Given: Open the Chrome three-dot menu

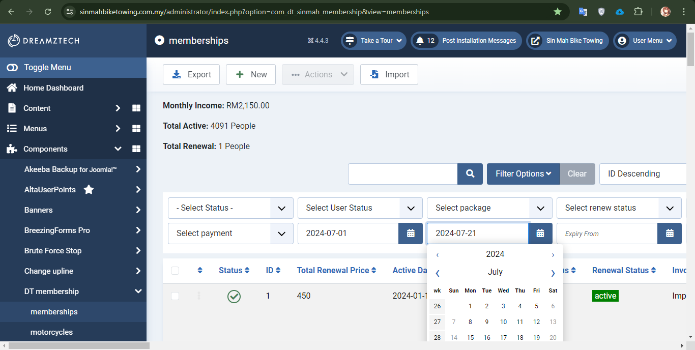Looking at the screenshot, I should pos(684,12).
